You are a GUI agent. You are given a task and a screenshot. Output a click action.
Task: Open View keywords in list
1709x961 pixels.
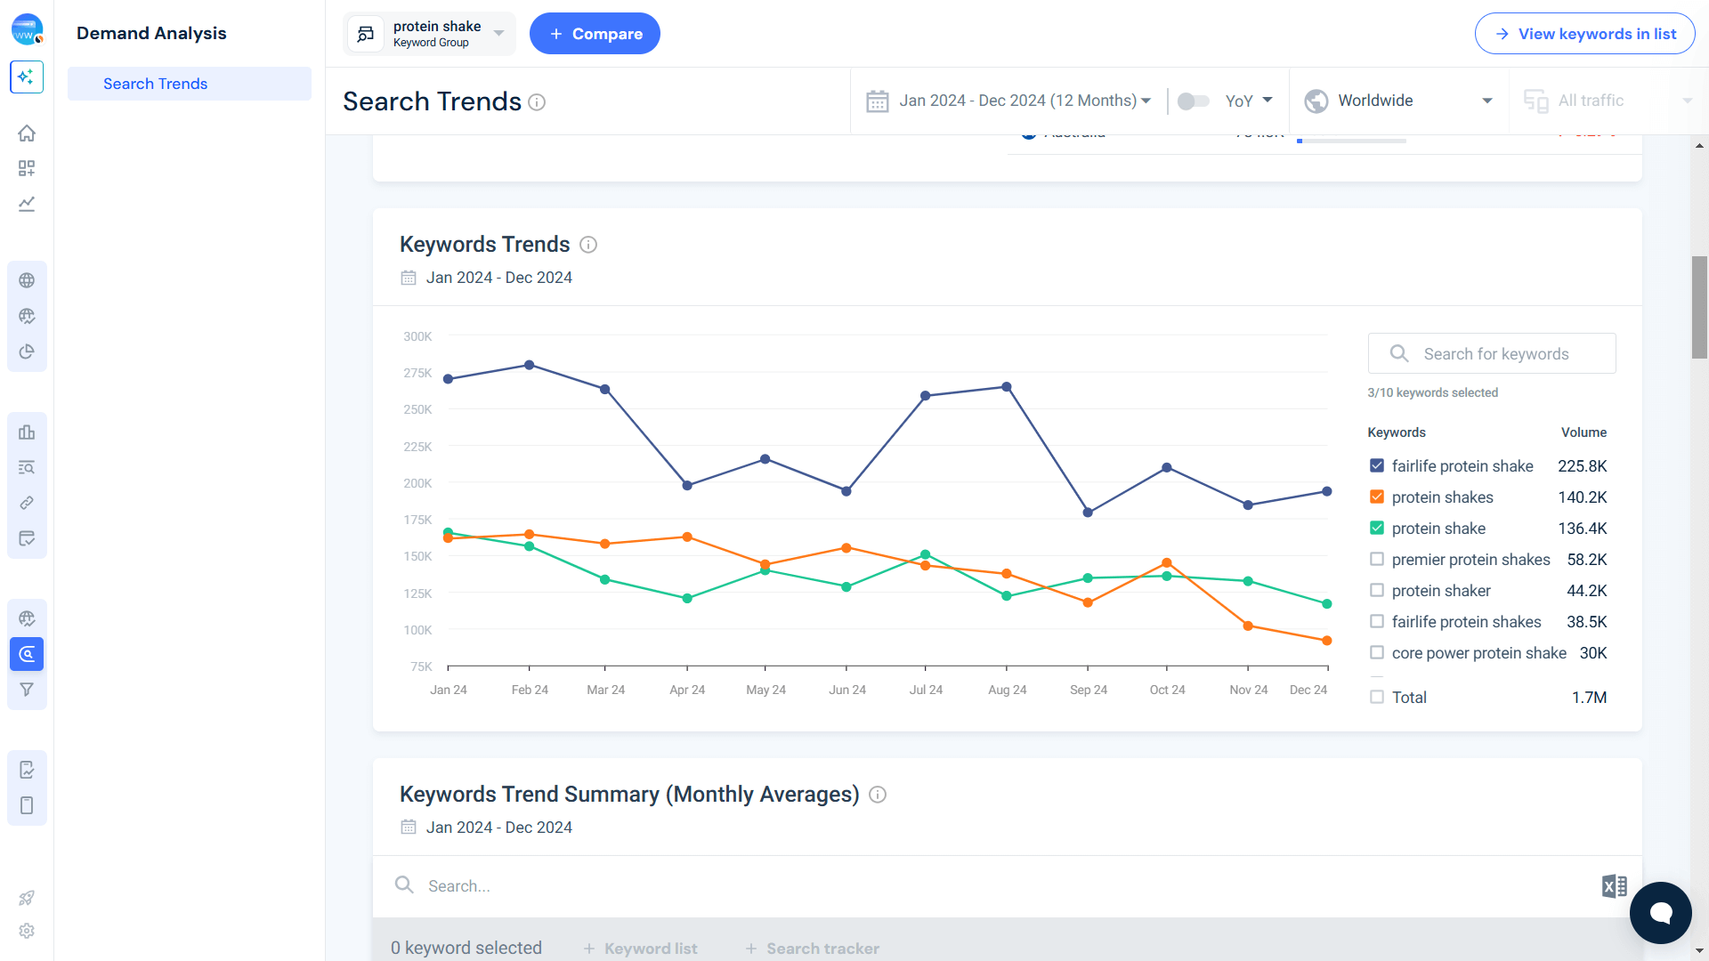(x=1584, y=33)
